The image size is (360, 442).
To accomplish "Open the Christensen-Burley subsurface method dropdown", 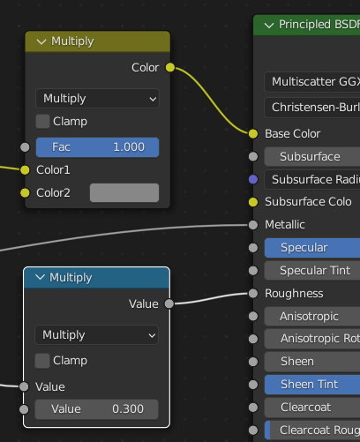I will click(312, 108).
